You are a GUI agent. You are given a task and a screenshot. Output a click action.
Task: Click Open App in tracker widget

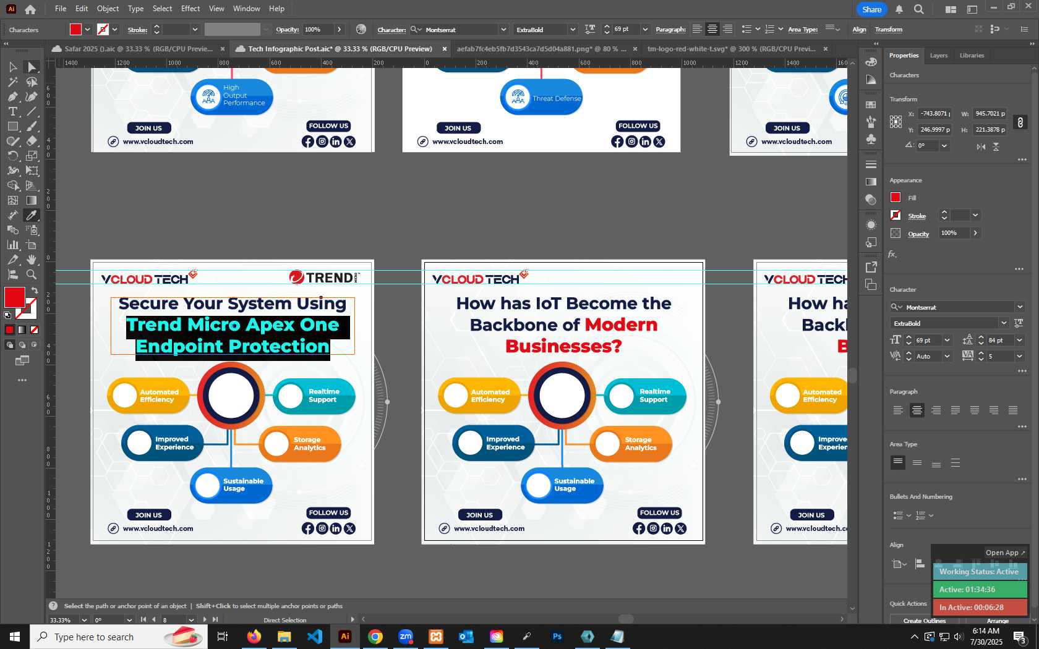[x=1005, y=553]
